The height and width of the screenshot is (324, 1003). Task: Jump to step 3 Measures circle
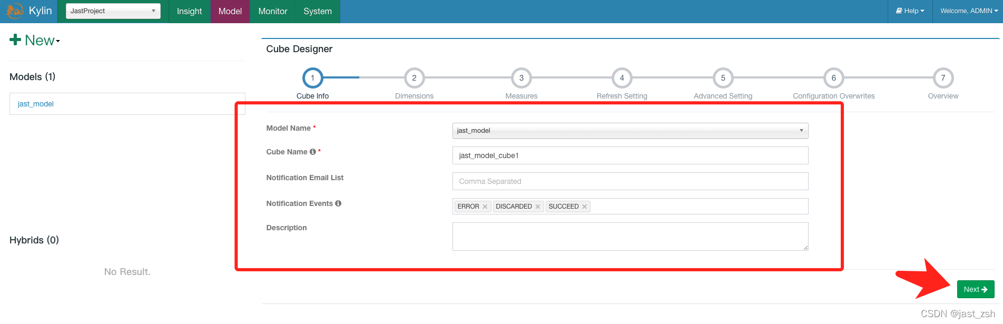tap(522, 78)
